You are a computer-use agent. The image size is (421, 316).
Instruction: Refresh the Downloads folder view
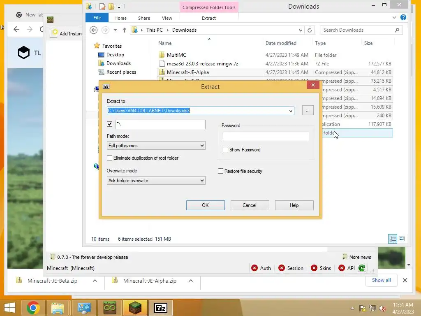[x=310, y=30]
